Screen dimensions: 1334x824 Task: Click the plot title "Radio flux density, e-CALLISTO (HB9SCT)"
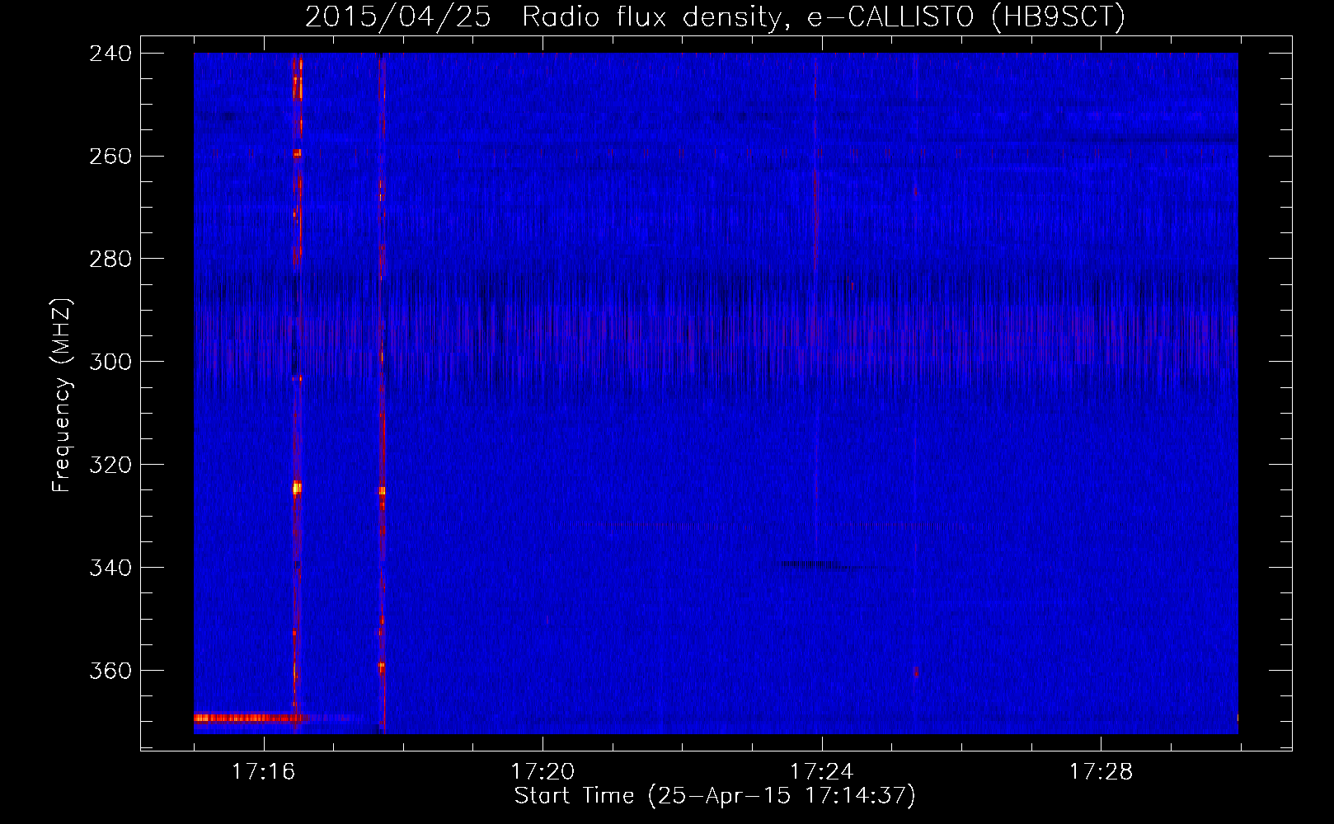(824, 16)
